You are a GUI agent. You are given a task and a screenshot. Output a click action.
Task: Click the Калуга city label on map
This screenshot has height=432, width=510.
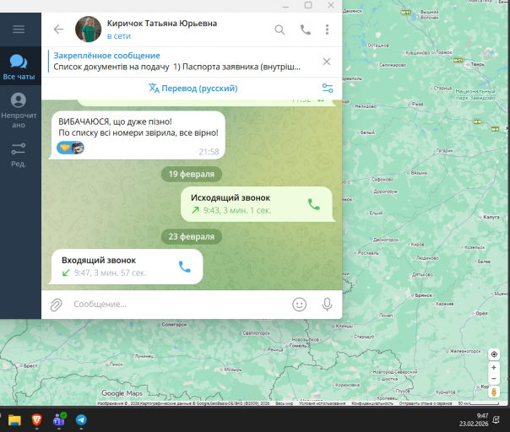point(491,217)
